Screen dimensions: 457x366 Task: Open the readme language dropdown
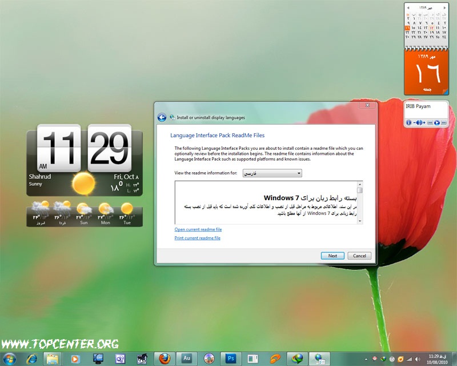(272, 173)
